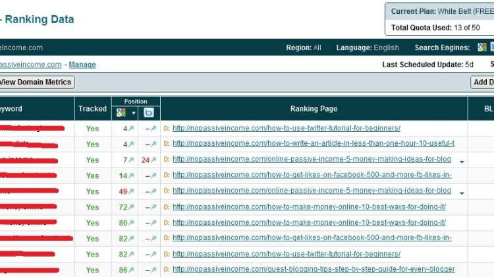Click Tracked 'Yes' in position 49 row
This screenshot has height=277, width=494.
tap(93, 191)
